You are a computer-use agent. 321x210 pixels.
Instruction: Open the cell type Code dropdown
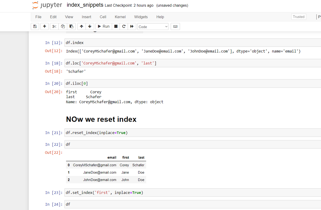(153, 27)
